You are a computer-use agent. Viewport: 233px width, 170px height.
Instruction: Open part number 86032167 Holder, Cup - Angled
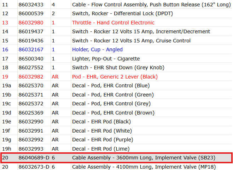point(31,49)
